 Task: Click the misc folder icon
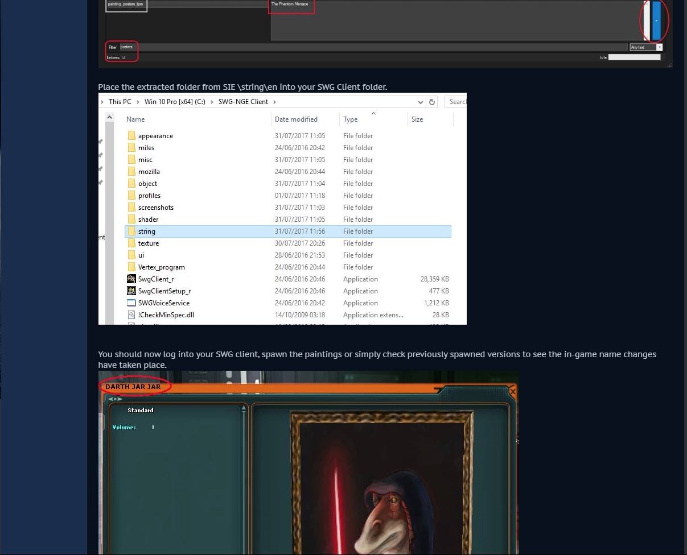131,160
